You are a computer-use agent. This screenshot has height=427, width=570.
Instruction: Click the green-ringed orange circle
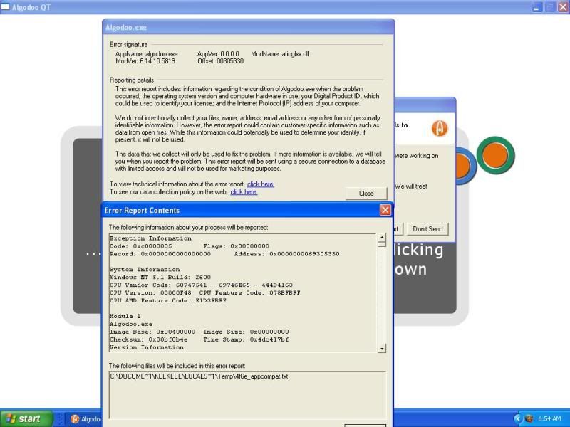tap(495, 154)
